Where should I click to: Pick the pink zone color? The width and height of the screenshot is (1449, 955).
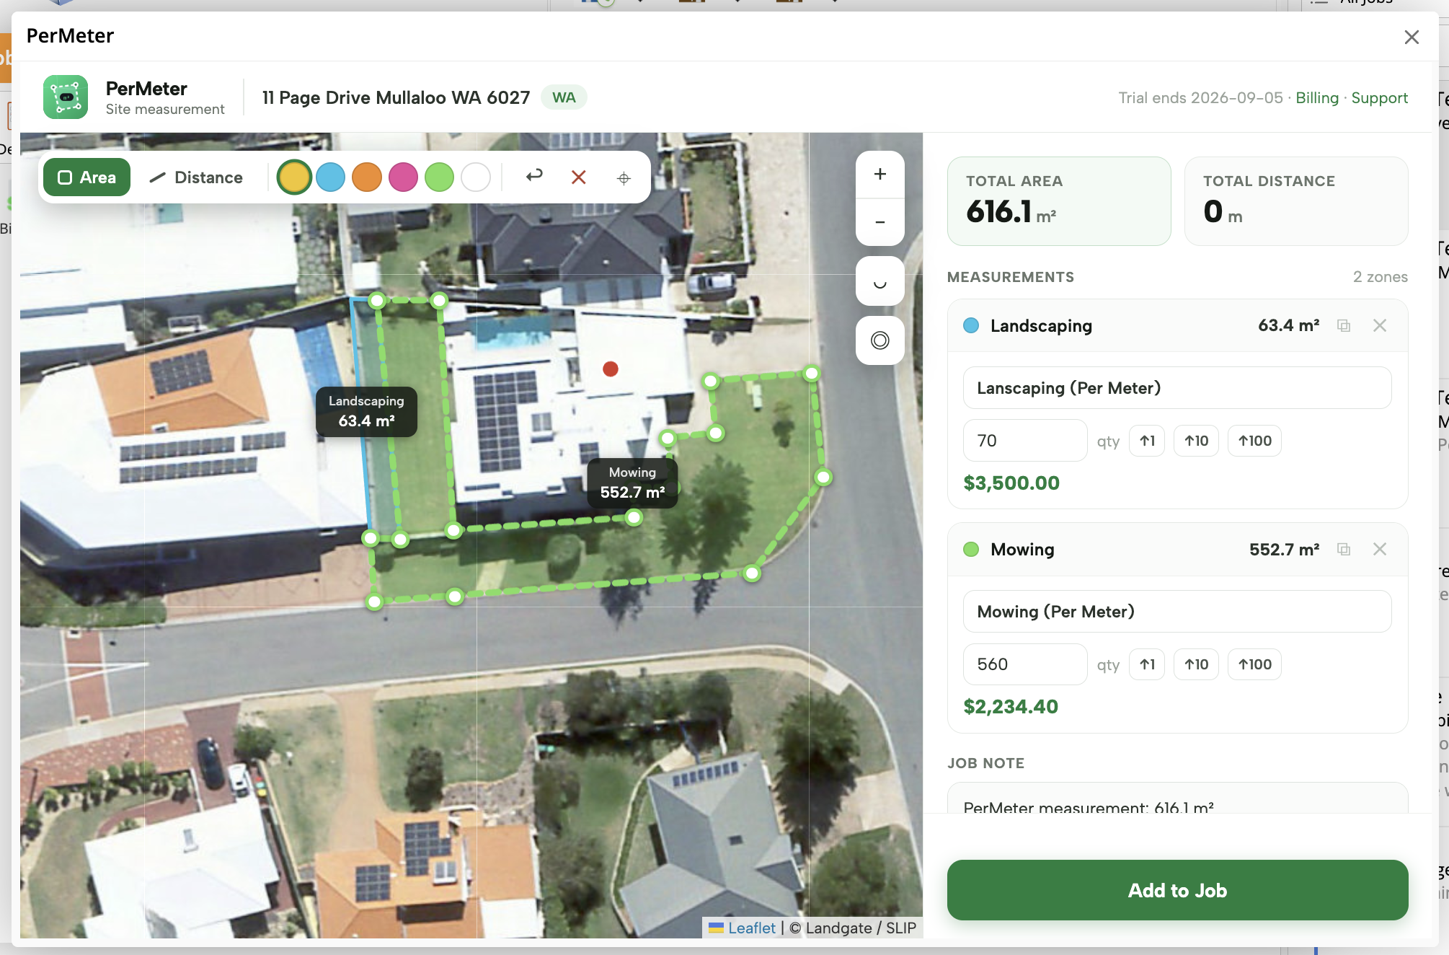[x=403, y=177]
